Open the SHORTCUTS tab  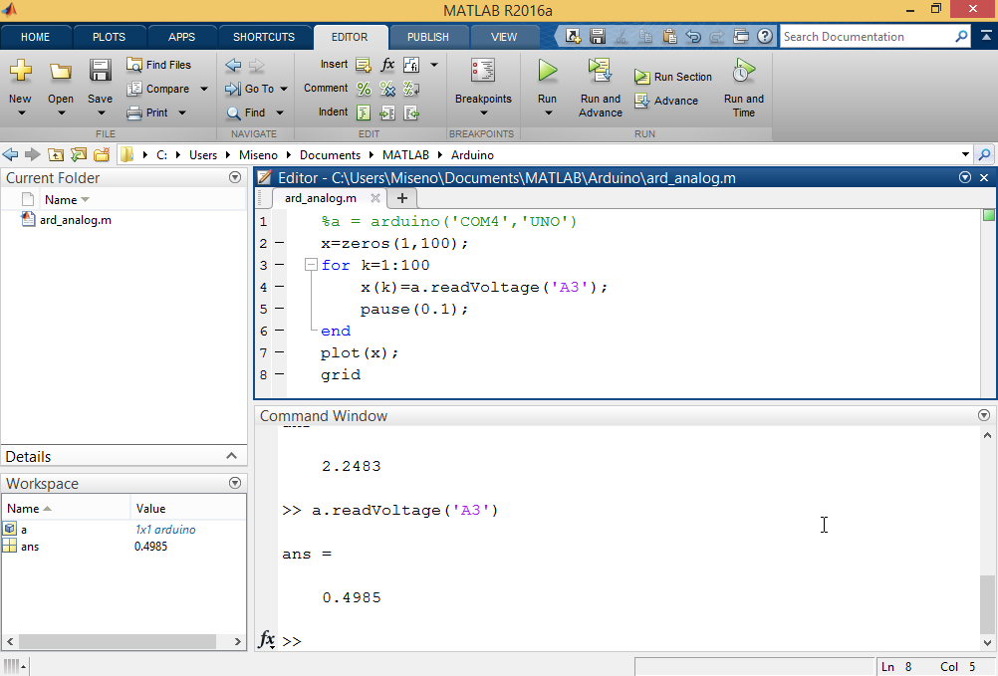[264, 37]
